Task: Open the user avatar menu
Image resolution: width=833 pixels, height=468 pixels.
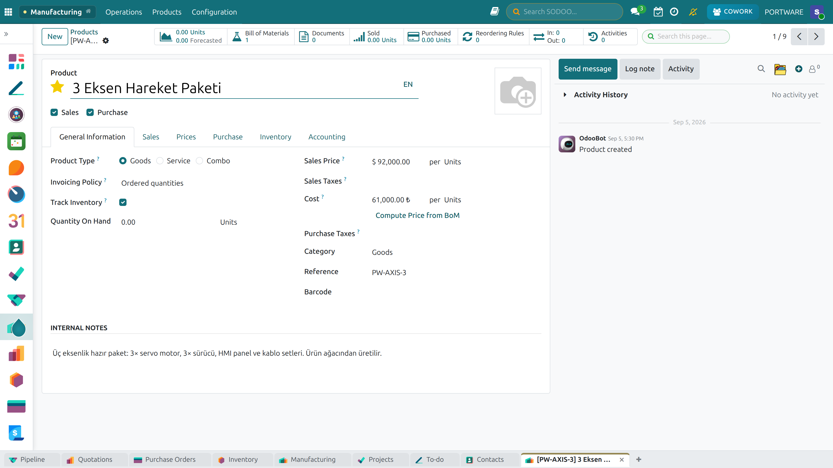Action: click(817, 12)
